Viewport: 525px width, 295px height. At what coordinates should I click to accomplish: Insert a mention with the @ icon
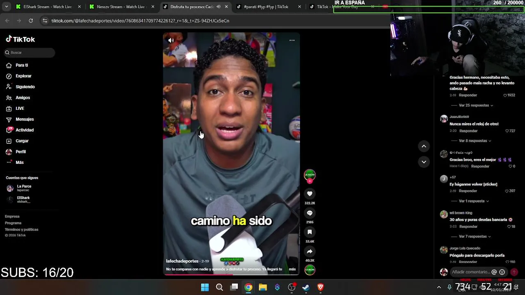pyautogui.click(x=494, y=272)
